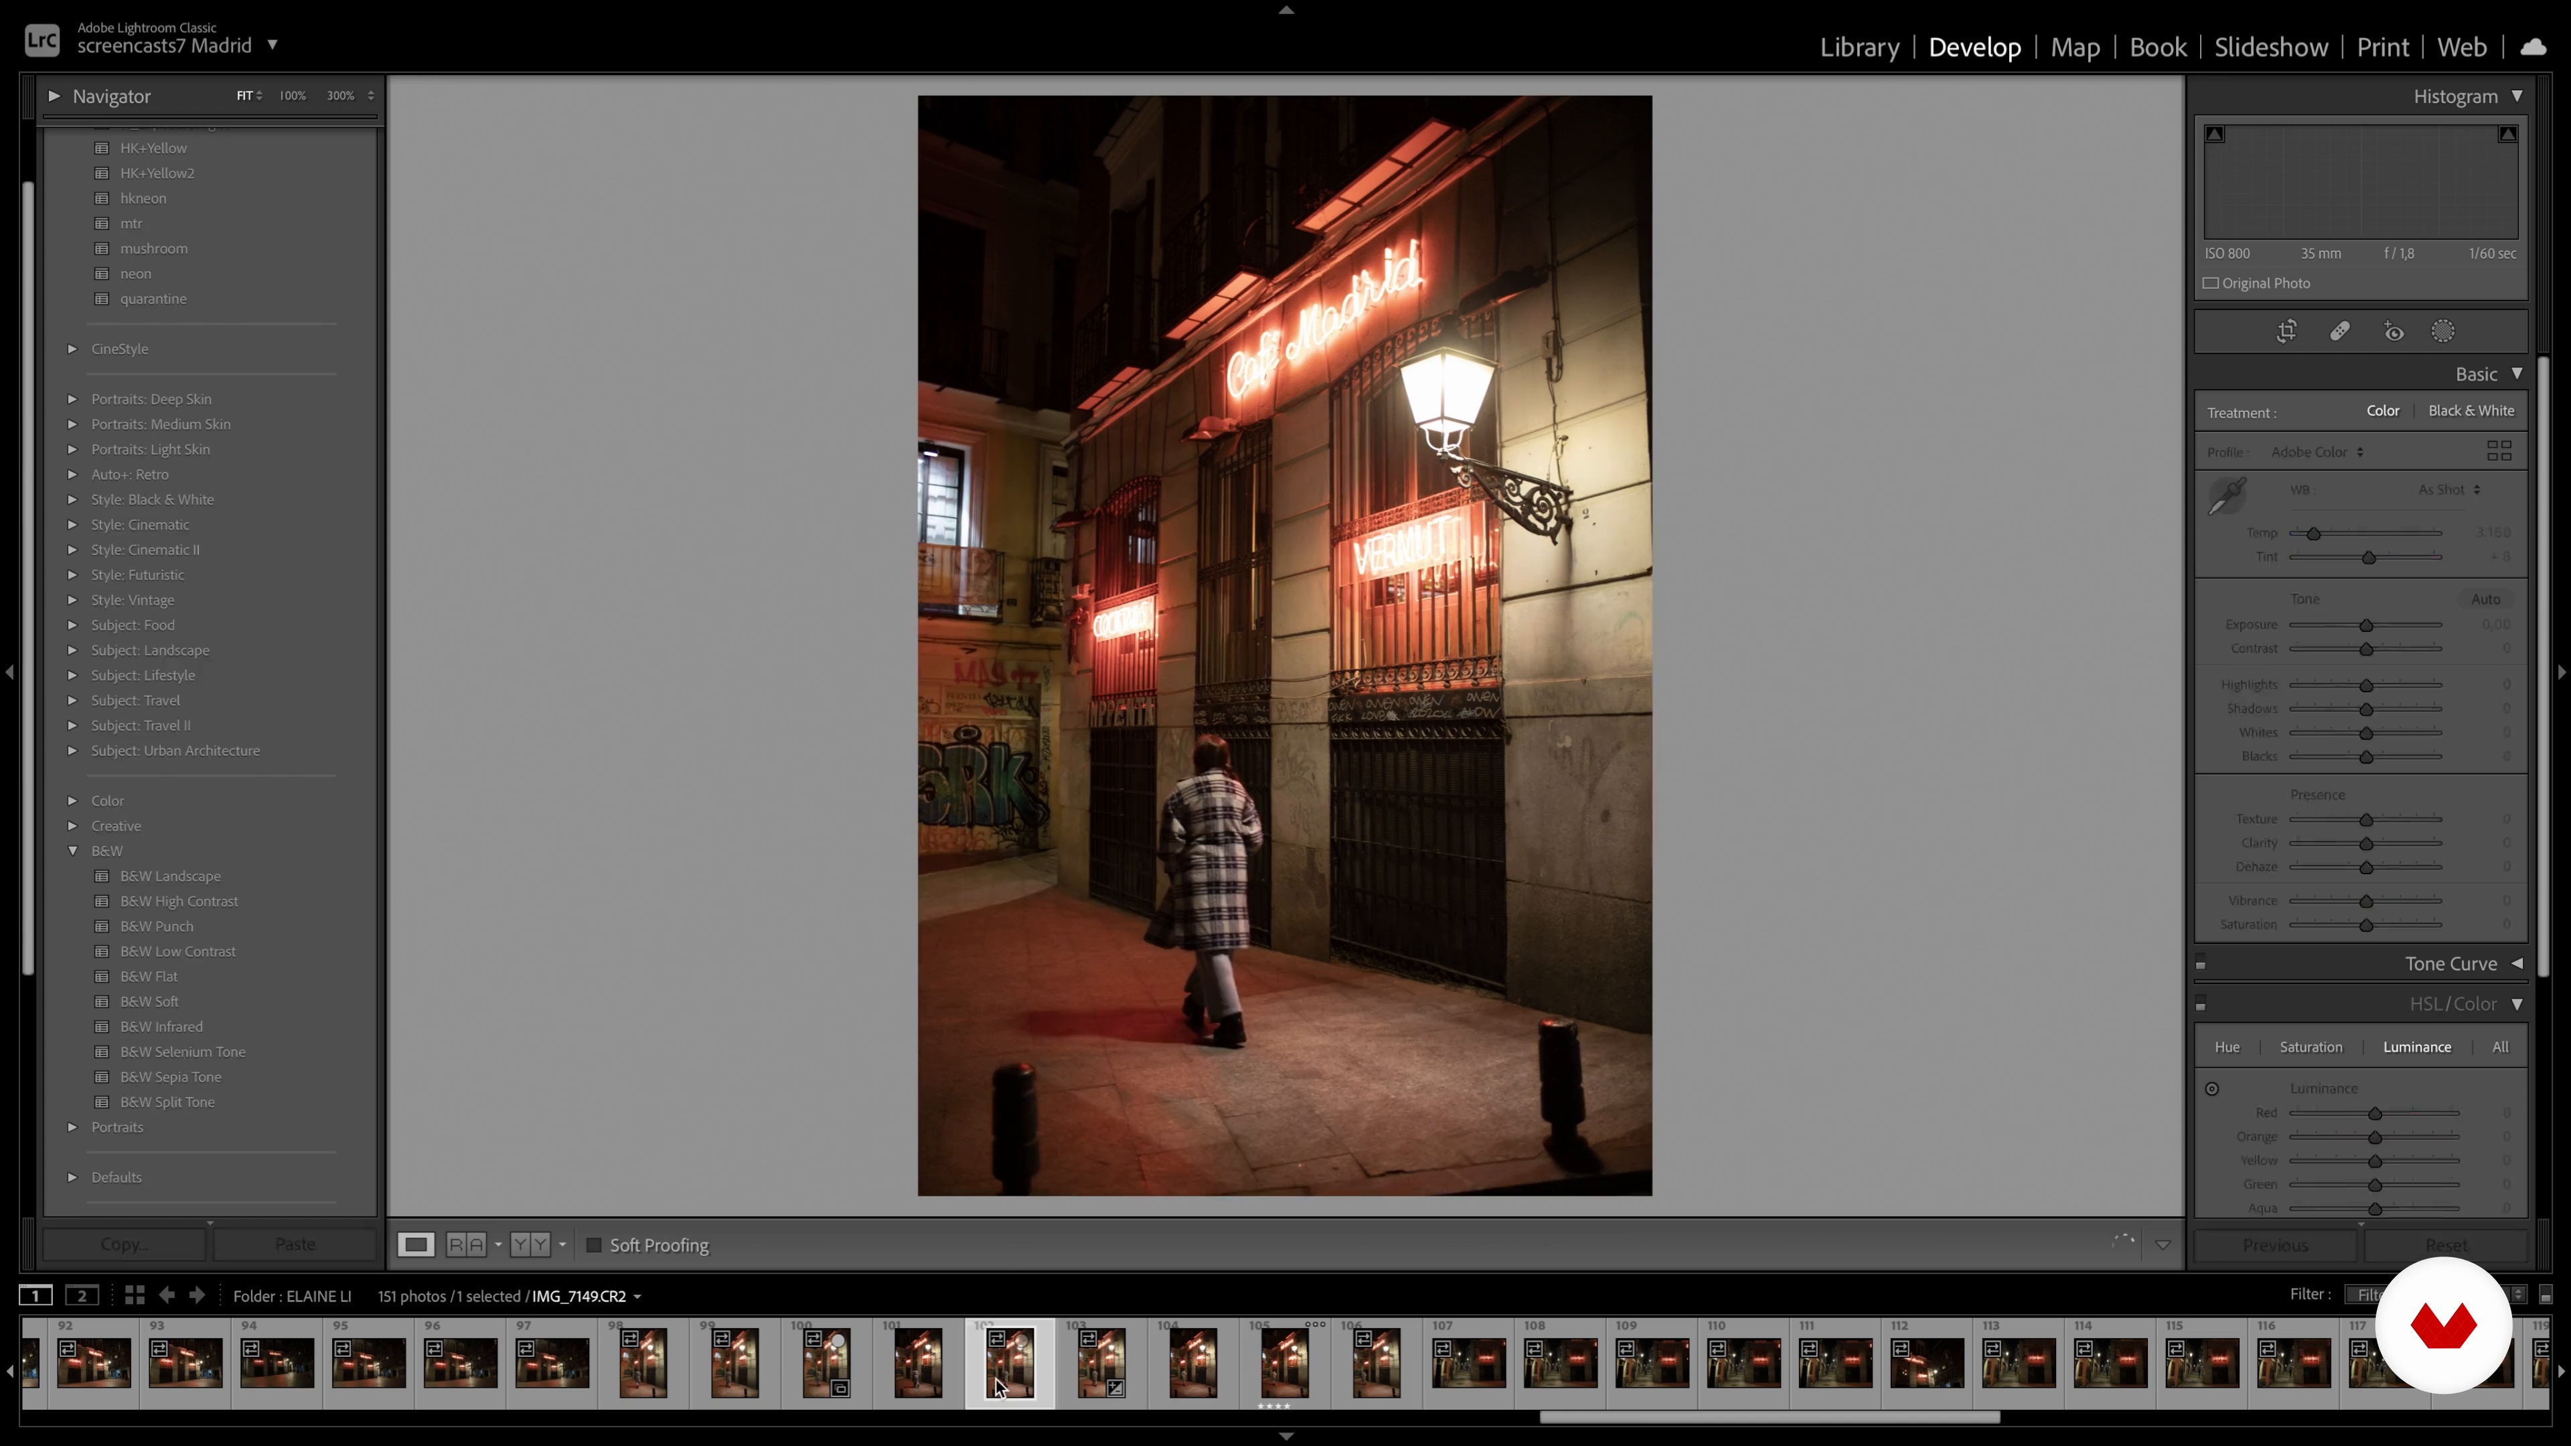Image resolution: width=2571 pixels, height=1446 pixels.
Task: Collapse the B&W preset group
Action: pos(72,850)
